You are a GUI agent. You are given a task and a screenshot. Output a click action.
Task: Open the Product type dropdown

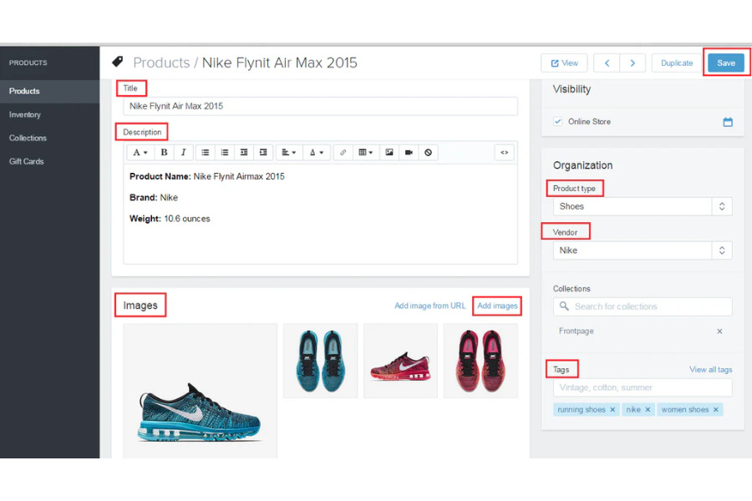click(x=642, y=206)
